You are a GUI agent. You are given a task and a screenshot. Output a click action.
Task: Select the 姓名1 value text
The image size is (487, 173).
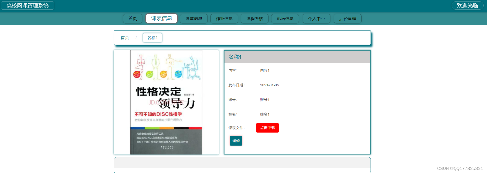(265, 114)
